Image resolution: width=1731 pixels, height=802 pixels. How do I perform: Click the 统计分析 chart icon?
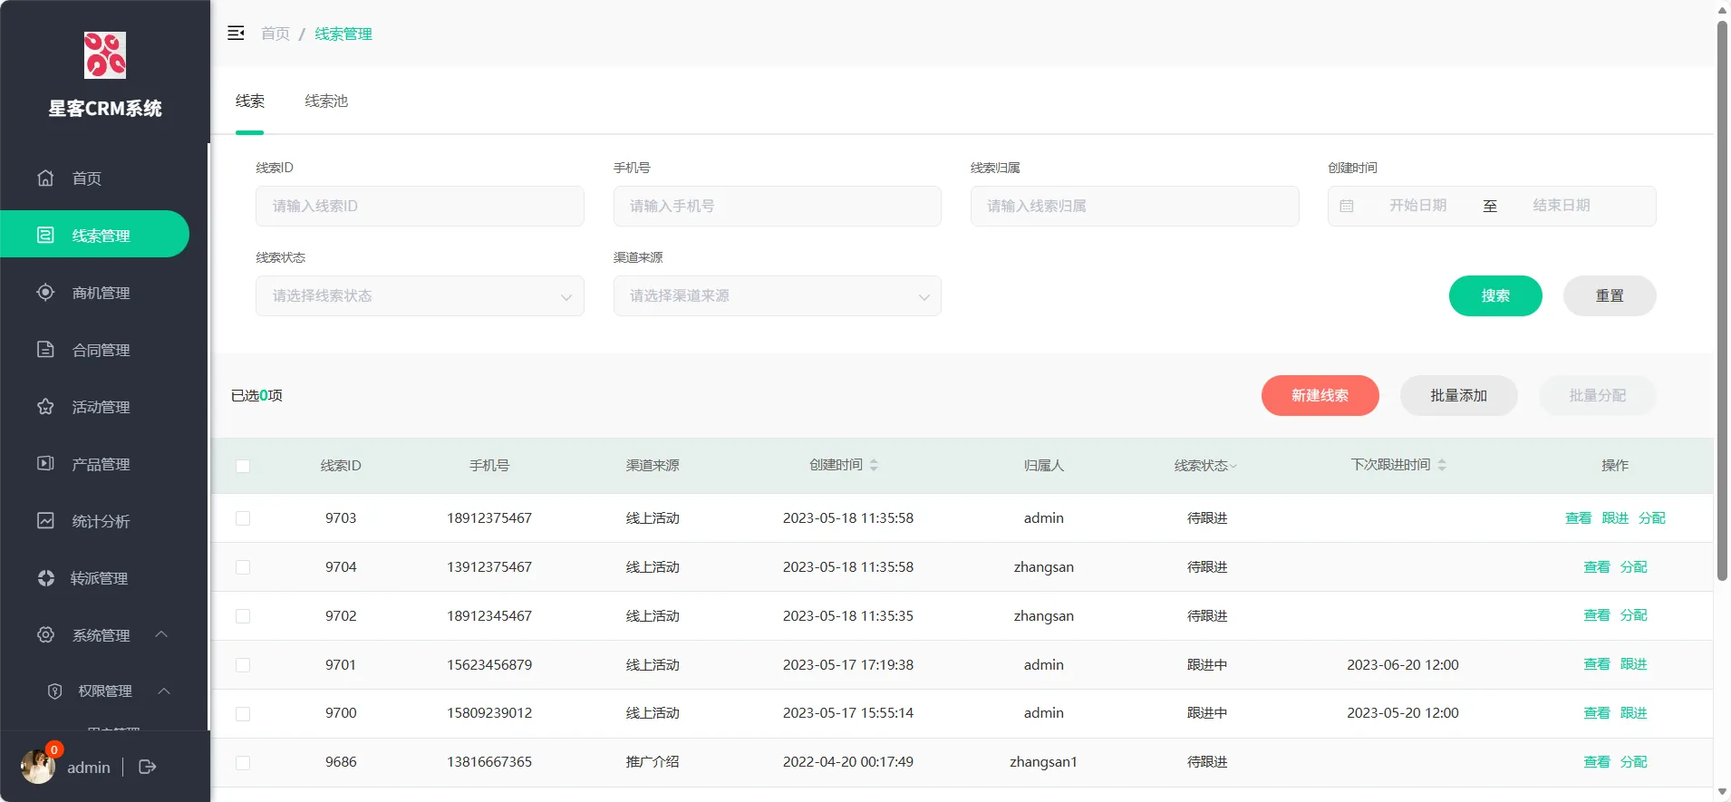tap(45, 520)
